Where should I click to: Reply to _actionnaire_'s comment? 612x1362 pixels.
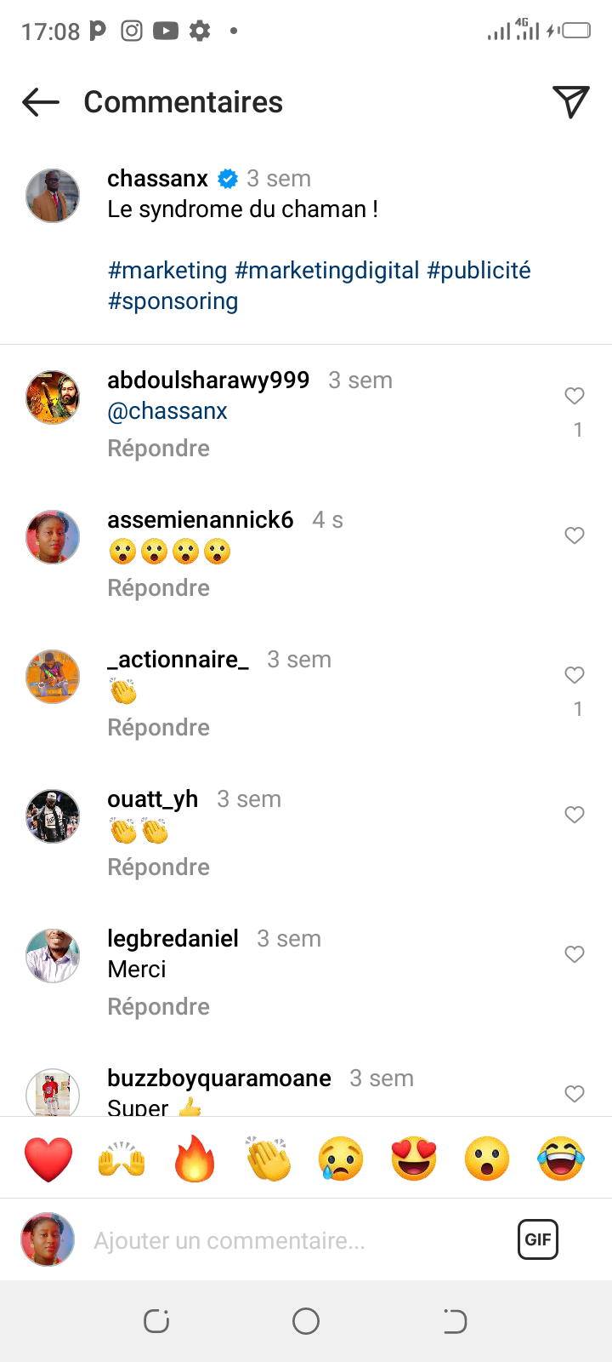pos(158,728)
